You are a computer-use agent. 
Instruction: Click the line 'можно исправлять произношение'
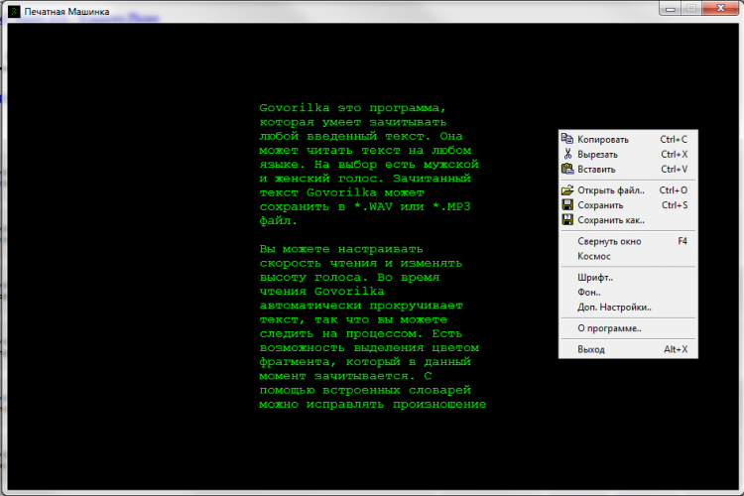(x=372, y=405)
